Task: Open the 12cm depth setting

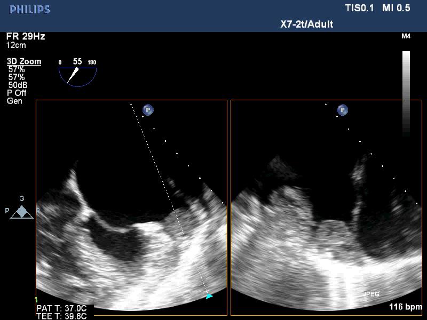Action: point(16,45)
